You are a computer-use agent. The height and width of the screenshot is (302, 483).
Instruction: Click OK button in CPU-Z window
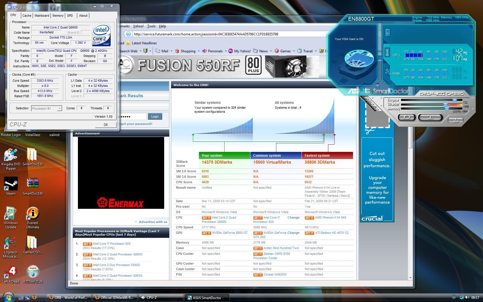tap(106, 125)
